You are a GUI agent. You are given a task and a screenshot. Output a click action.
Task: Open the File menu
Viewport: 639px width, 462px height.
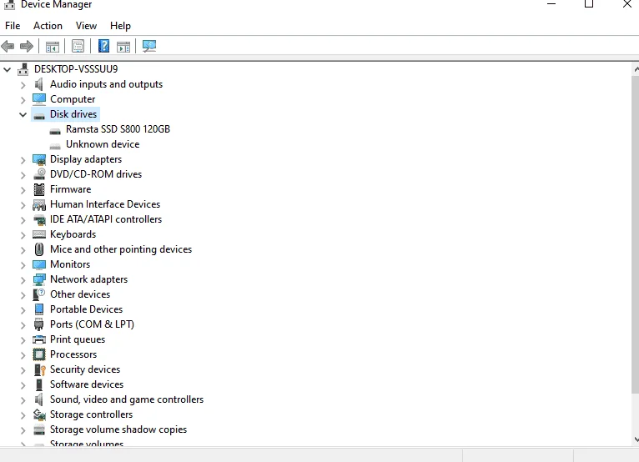tap(13, 26)
